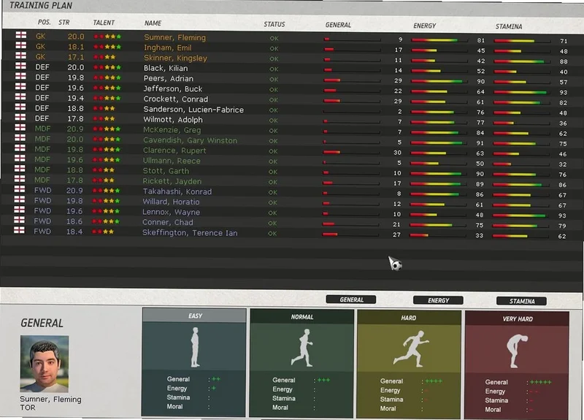Choose the Normal training jogging figure icon
This screenshot has width=584, height=420.
click(x=302, y=348)
